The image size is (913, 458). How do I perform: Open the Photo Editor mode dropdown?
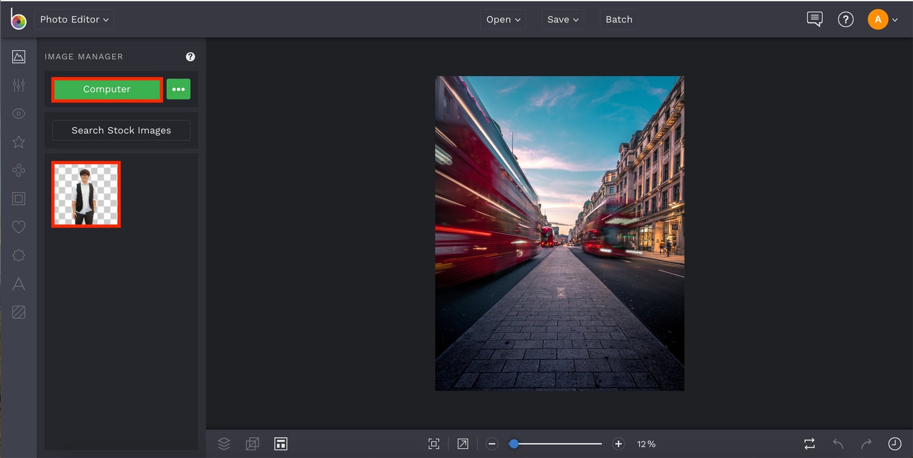(74, 19)
